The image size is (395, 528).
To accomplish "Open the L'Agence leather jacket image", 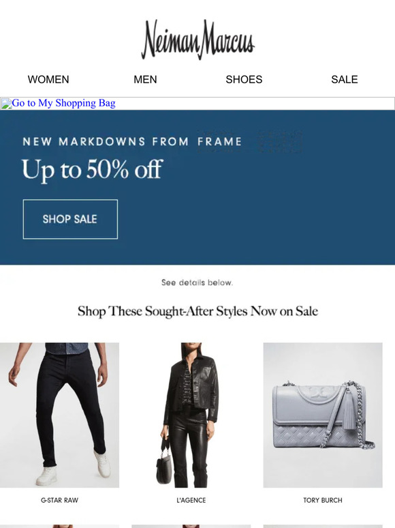I will [x=191, y=415].
